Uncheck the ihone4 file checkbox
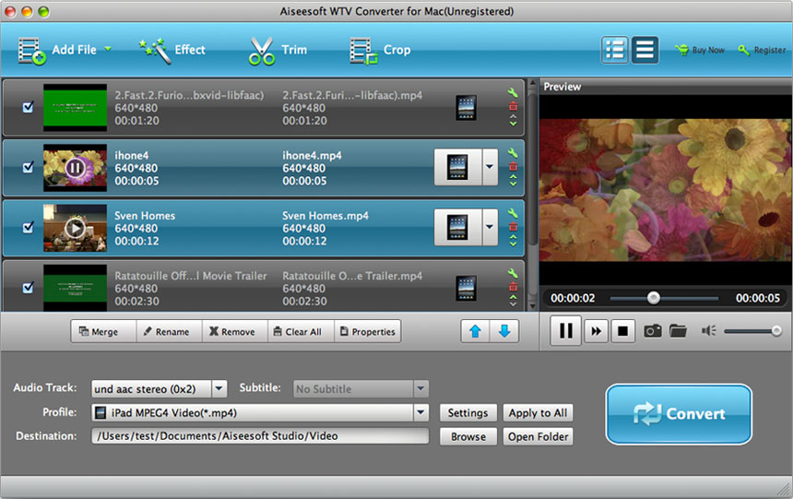 (x=29, y=167)
